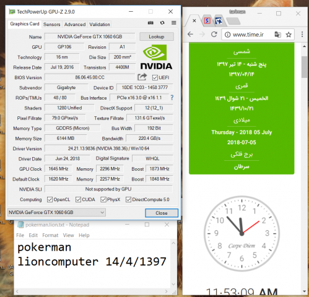Click the GPU-Z title bar app icon
Viewport: 309px width, 297px height.
pos(12,12)
